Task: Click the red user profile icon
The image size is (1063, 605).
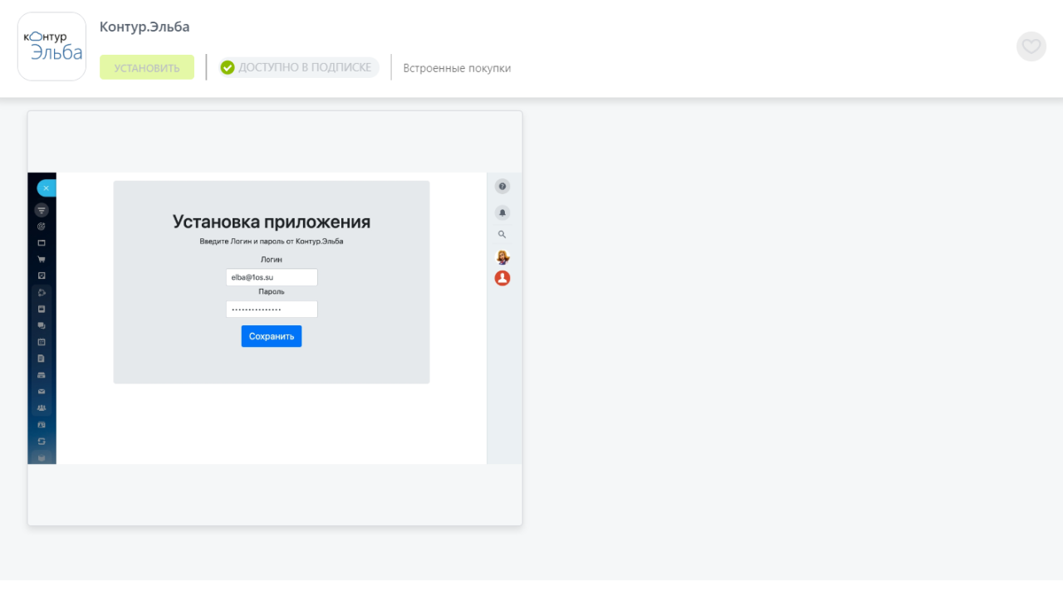Action: (x=502, y=278)
